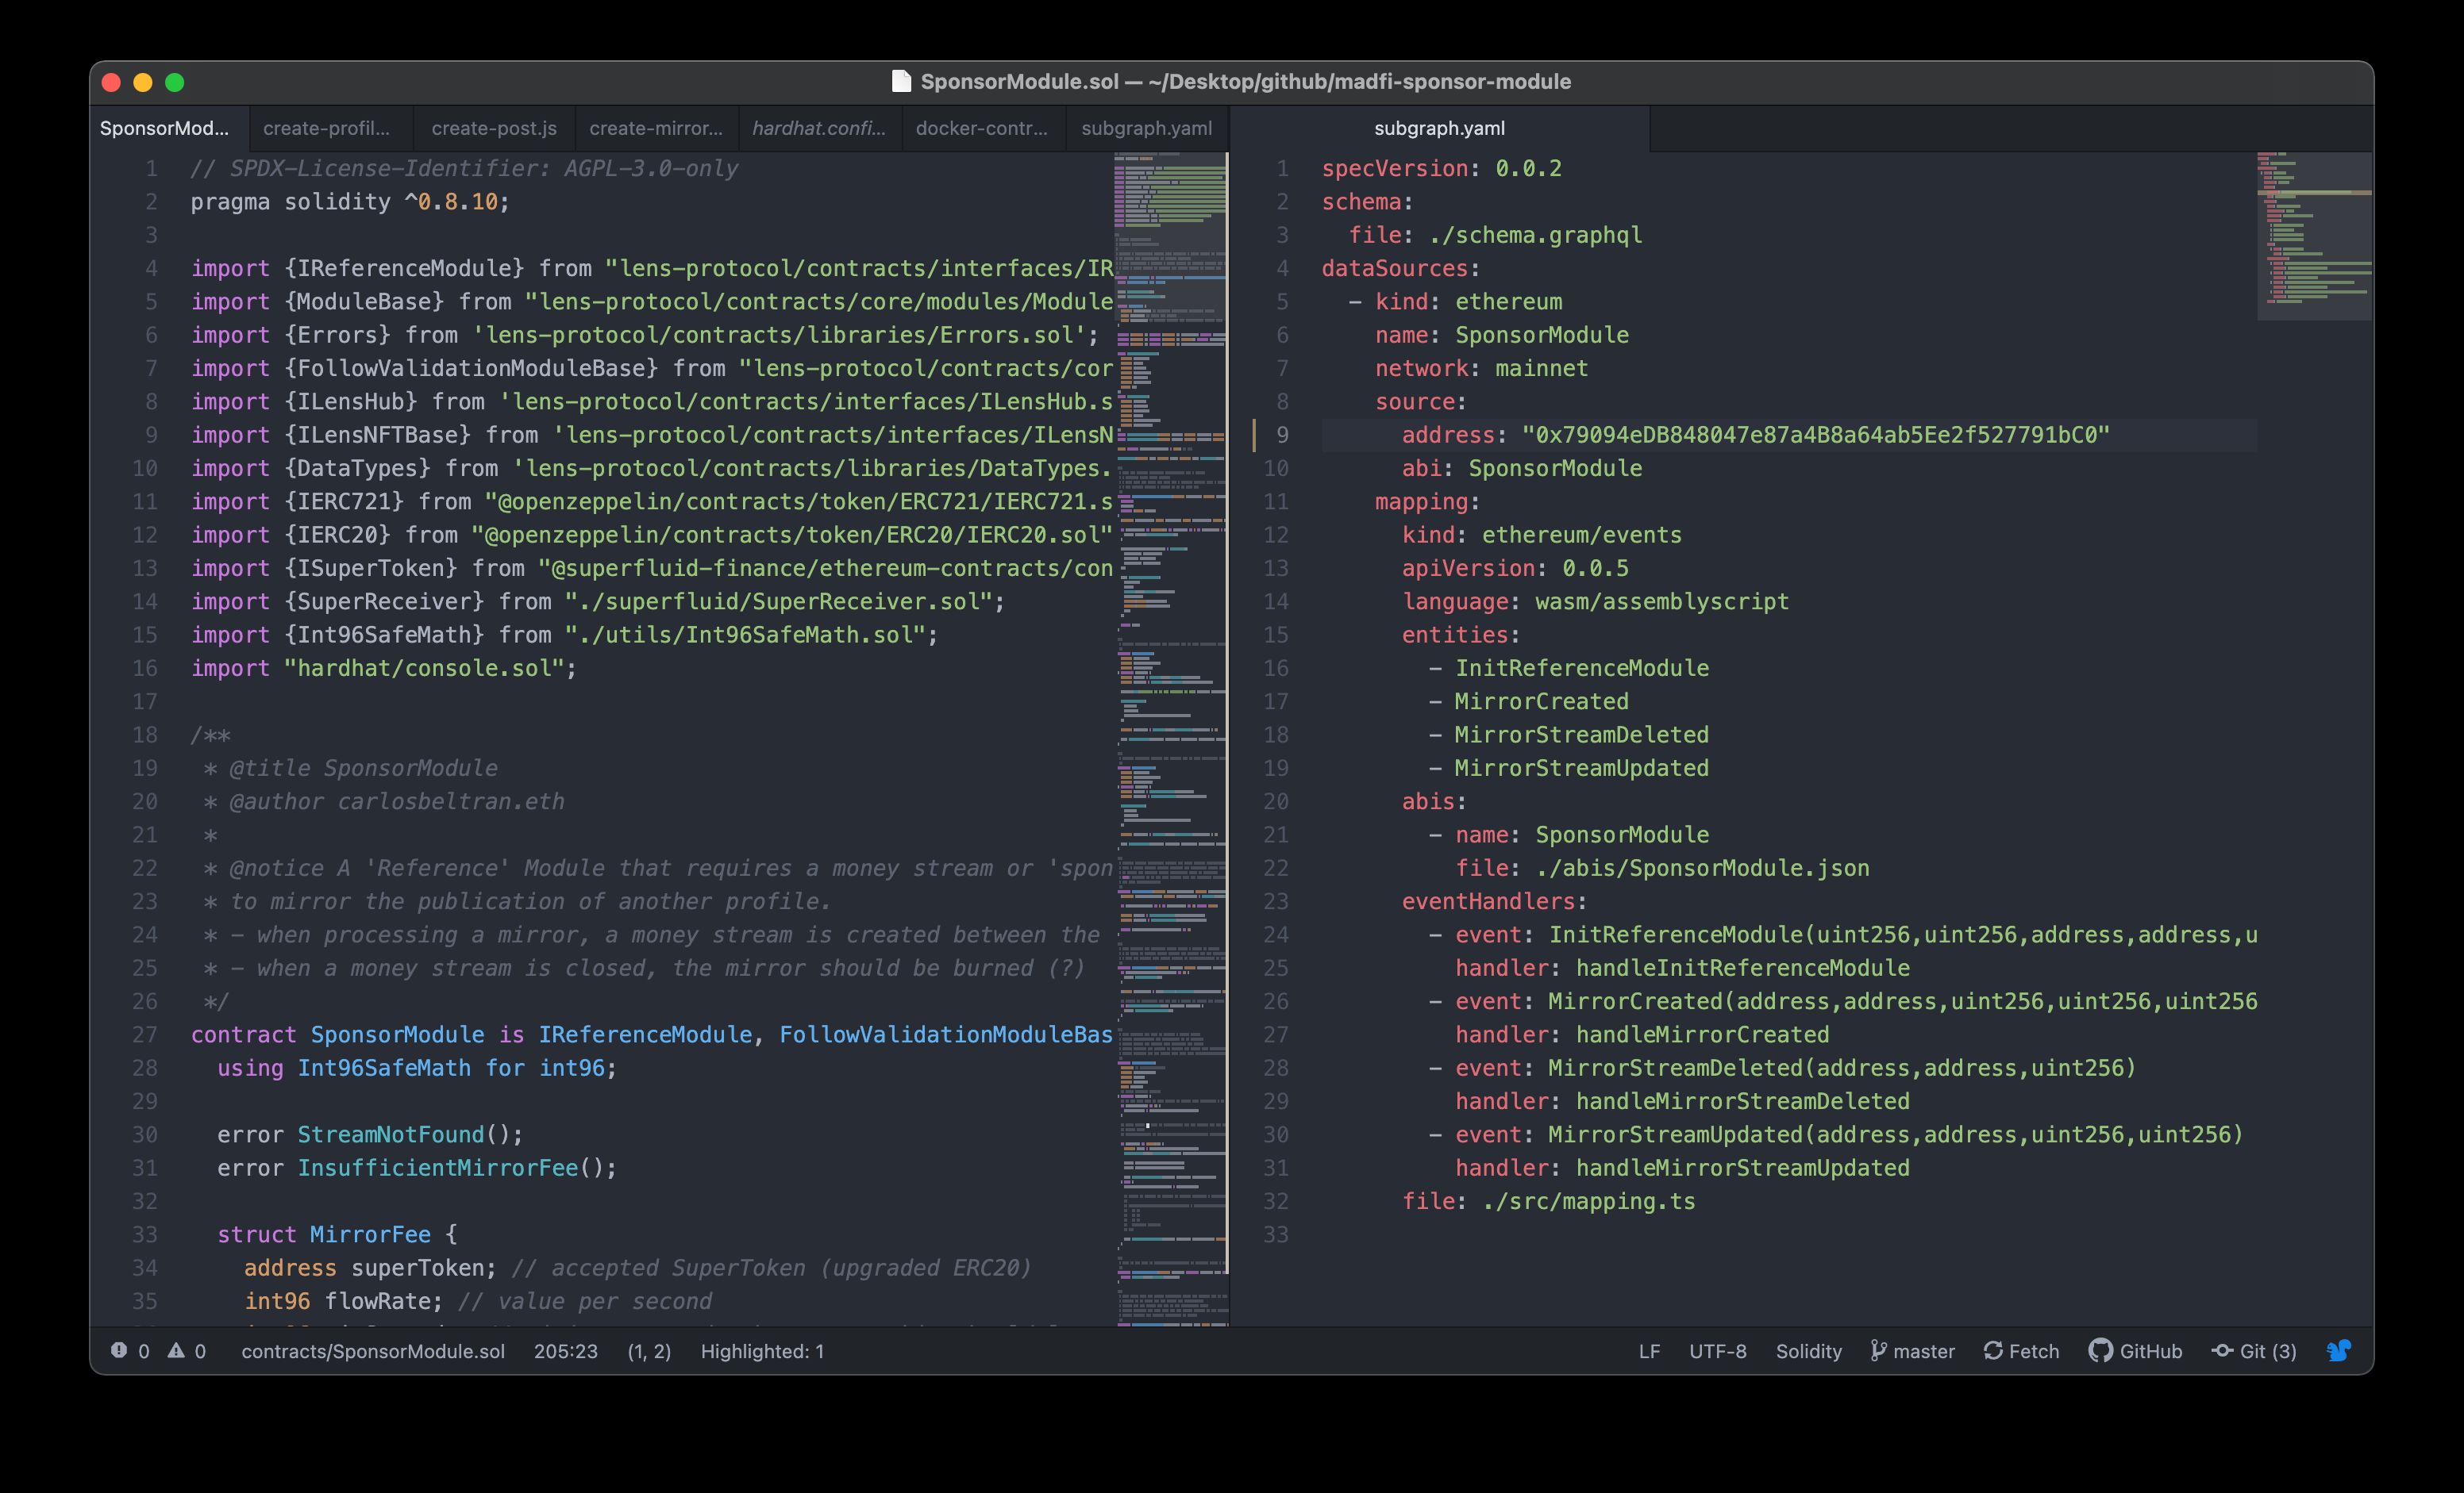The height and width of the screenshot is (1493, 2464).
Task: Click the kind: ethereum/events line
Action: click(1542, 535)
